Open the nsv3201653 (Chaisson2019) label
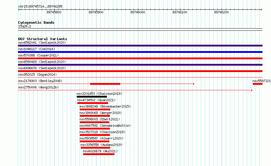 tap(99, 94)
